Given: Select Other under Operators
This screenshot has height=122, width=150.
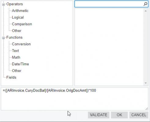Looking at the screenshot, I should click(16, 31).
